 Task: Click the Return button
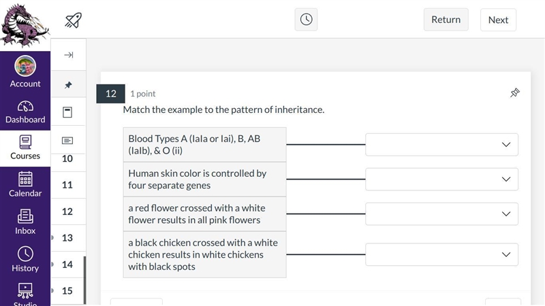(446, 20)
